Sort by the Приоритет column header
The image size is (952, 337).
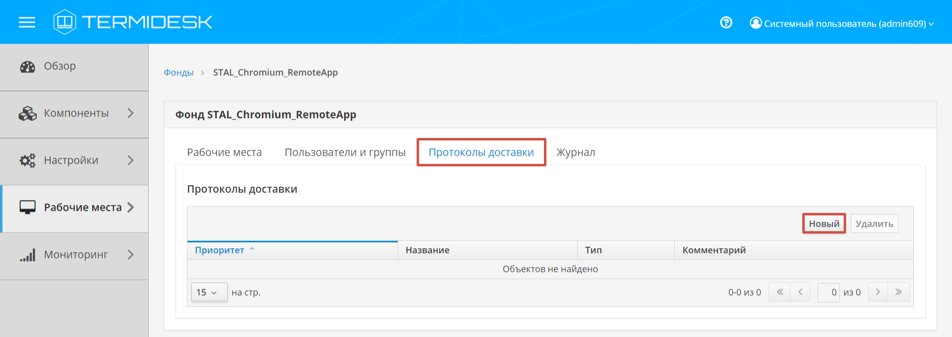coord(220,250)
